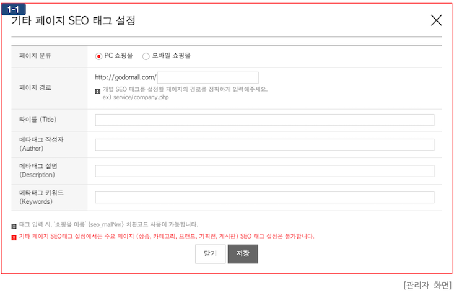Select the 모바일 쇼핑몰 radio button
Screen dimensions: 467x298
146,56
